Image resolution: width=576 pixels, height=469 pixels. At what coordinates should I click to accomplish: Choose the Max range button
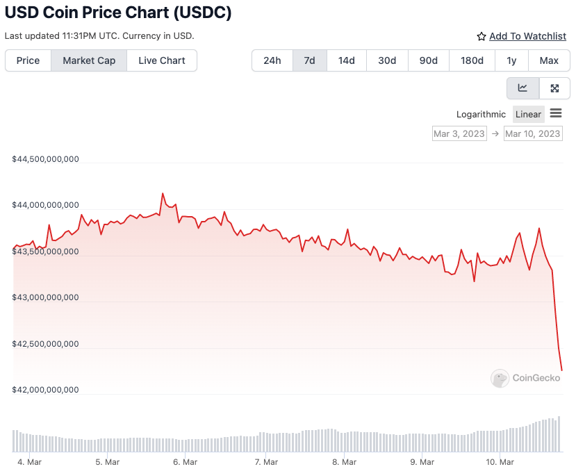click(x=549, y=60)
